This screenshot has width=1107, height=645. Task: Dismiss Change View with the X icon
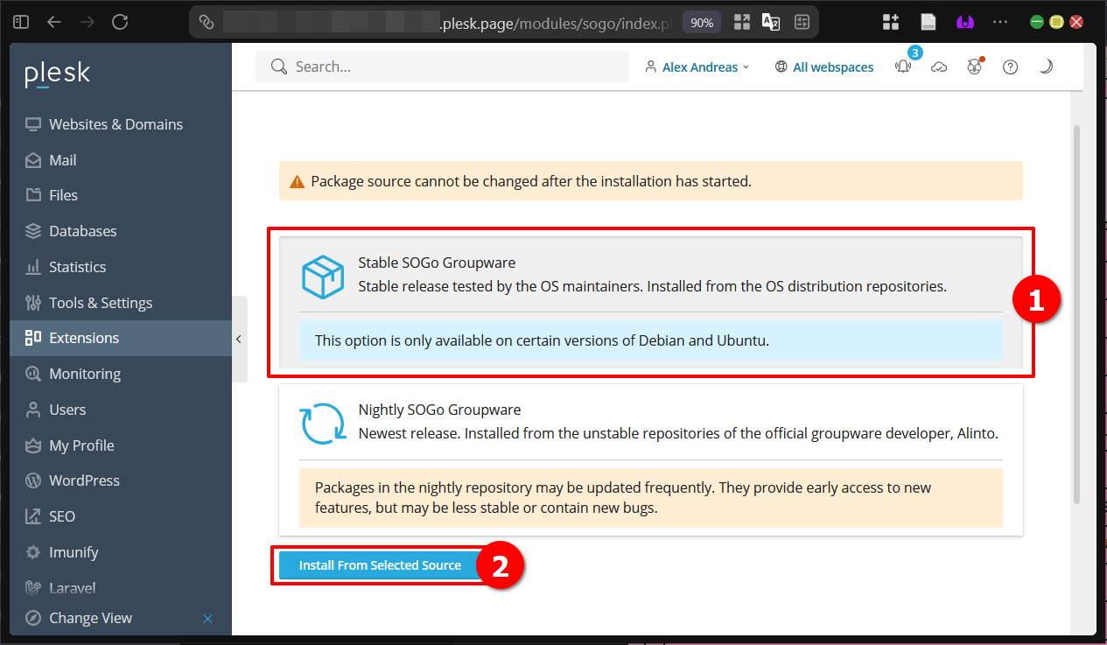point(207,619)
